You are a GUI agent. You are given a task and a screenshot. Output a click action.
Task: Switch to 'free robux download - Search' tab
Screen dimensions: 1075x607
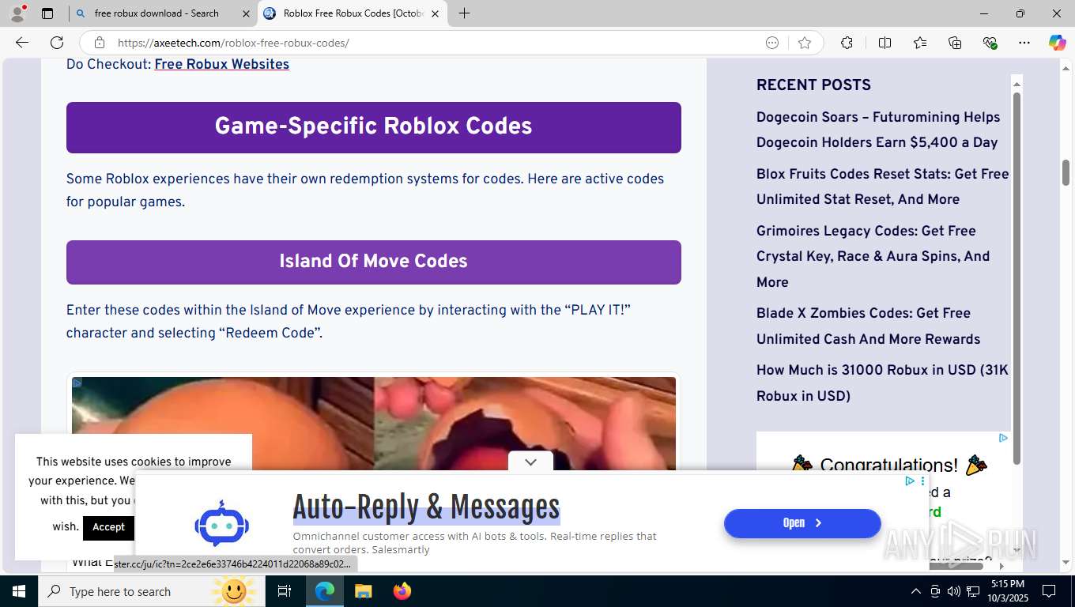click(157, 13)
